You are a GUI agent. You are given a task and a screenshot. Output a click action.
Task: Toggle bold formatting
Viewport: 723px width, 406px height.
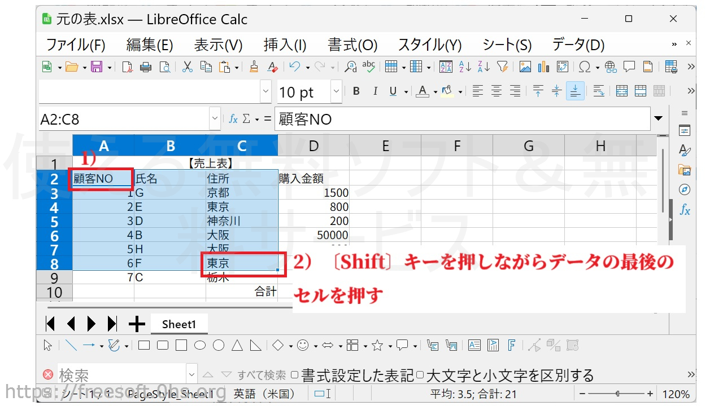click(x=356, y=91)
